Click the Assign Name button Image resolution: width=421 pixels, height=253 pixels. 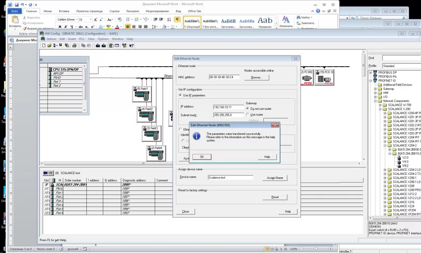[x=275, y=178]
